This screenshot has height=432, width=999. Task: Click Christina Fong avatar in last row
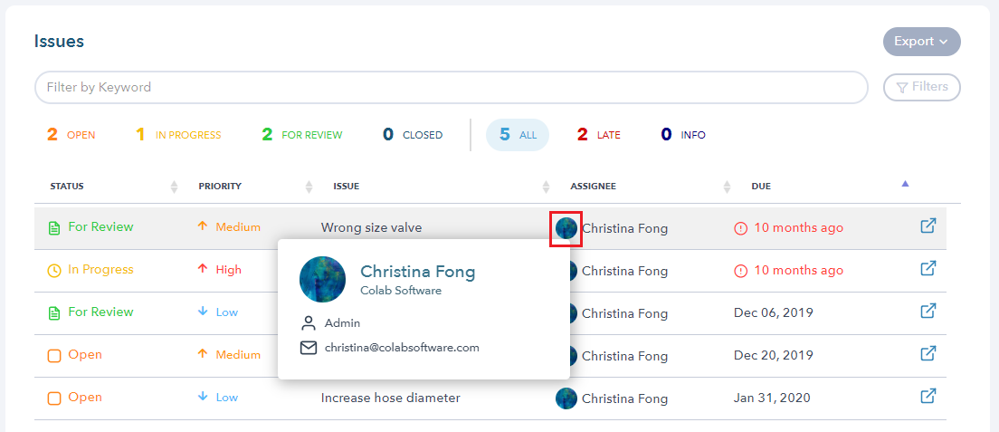(x=566, y=398)
